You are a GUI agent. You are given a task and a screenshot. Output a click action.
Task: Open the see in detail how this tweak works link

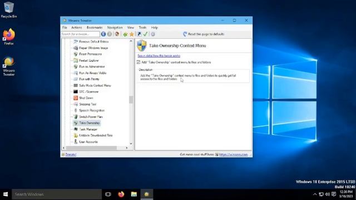pyautogui.click(x=159, y=56)
